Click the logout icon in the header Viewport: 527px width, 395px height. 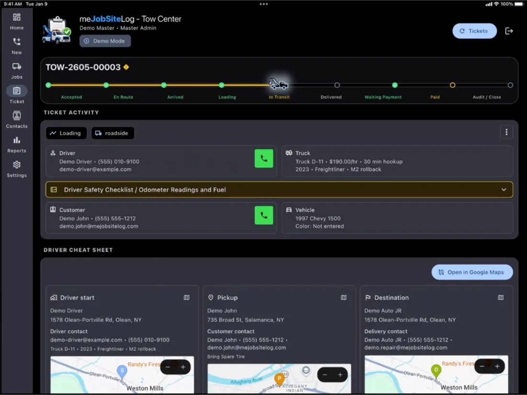click(x=509, y=31)
